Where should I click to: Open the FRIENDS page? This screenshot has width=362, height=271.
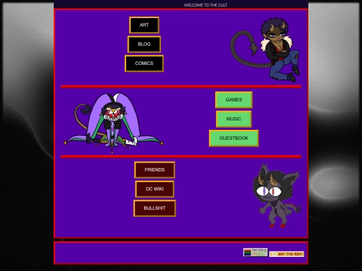click(x=154, y=170)
